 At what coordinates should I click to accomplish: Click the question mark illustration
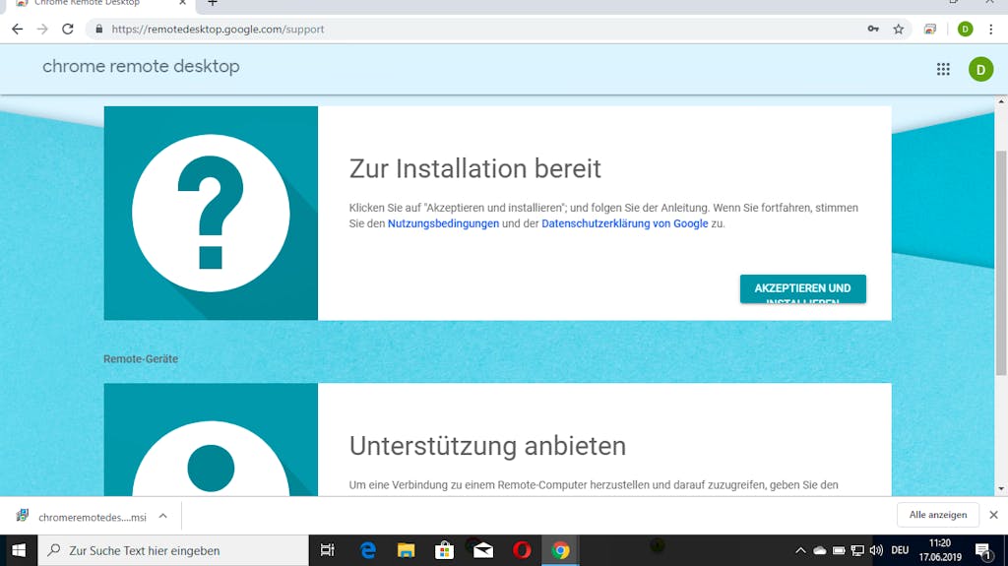[211, 213]
